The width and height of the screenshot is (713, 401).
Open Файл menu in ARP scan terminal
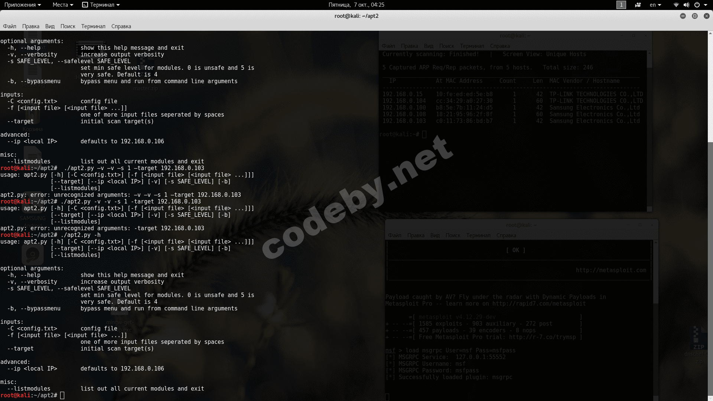[x=388, y=46]
